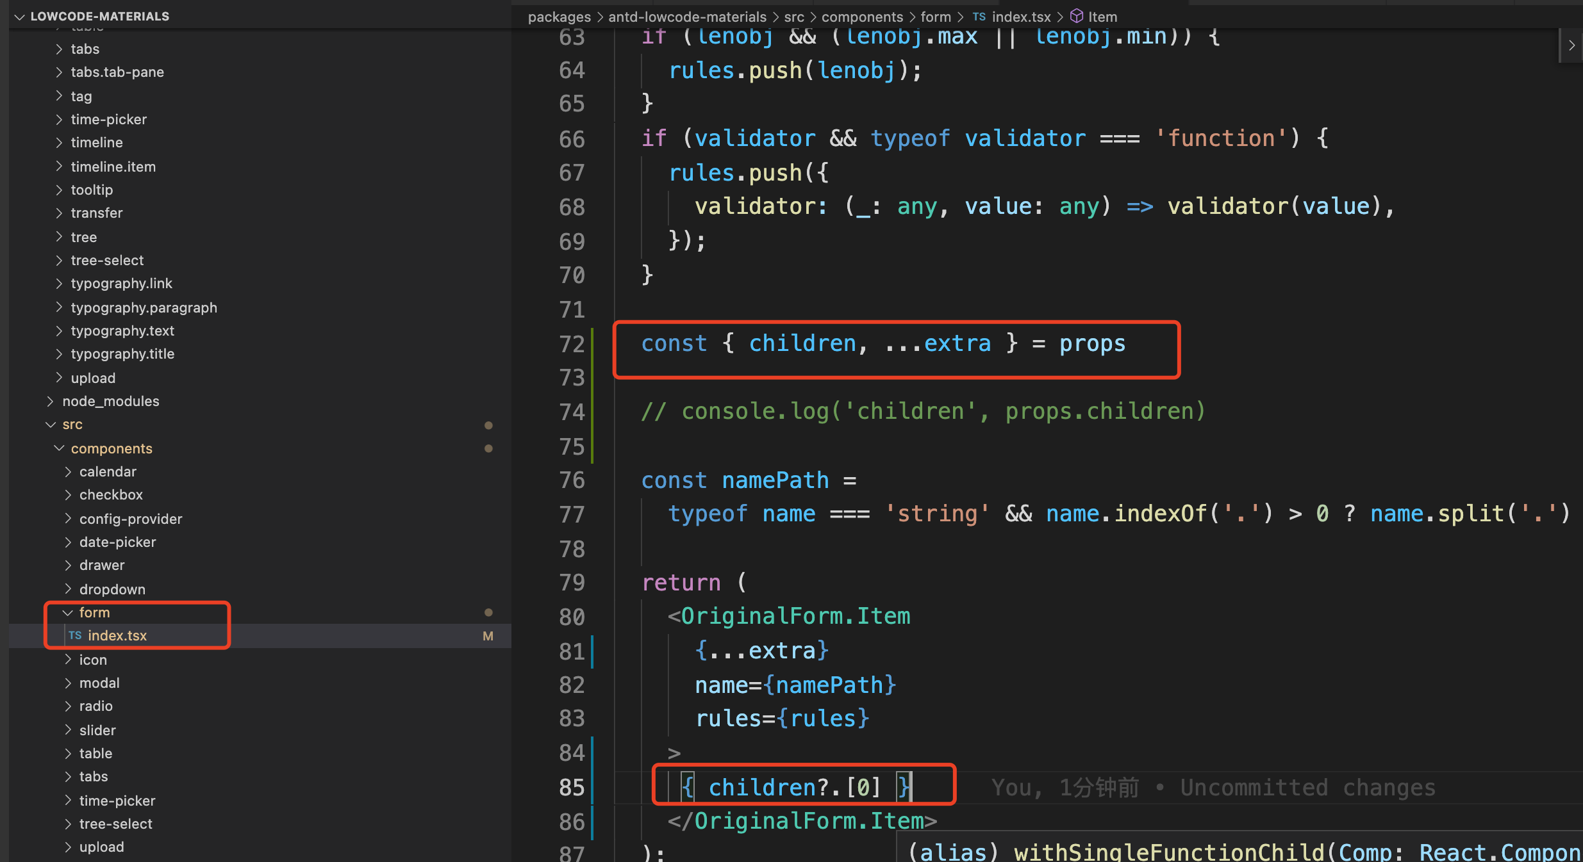Click the modified dot next to the form folder
Image resolution: width=1583 pixels, height=862 pixels.
(489, 612)
